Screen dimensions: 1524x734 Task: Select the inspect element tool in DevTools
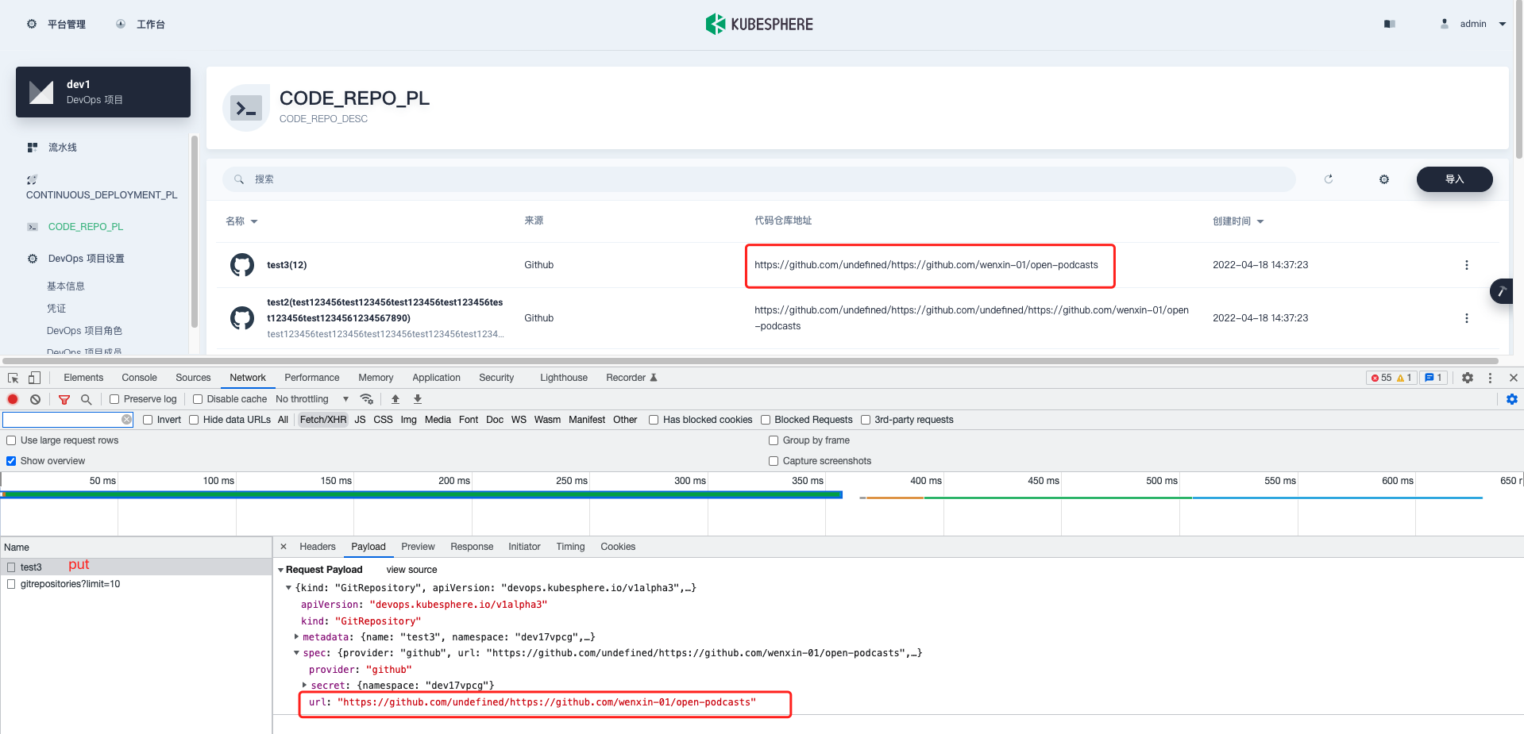13,378
